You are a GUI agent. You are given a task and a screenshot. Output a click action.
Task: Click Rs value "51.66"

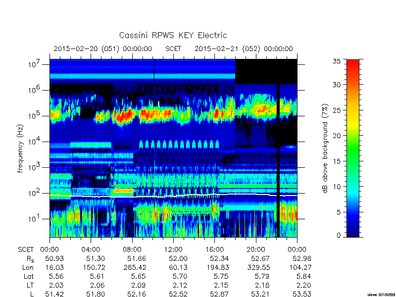click(137, 258)
